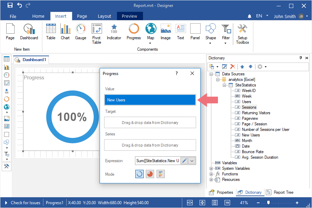The height and width of the screenshot is (208, 312).
Task: Switch to pie progress mode
Action: click(150, 174)
